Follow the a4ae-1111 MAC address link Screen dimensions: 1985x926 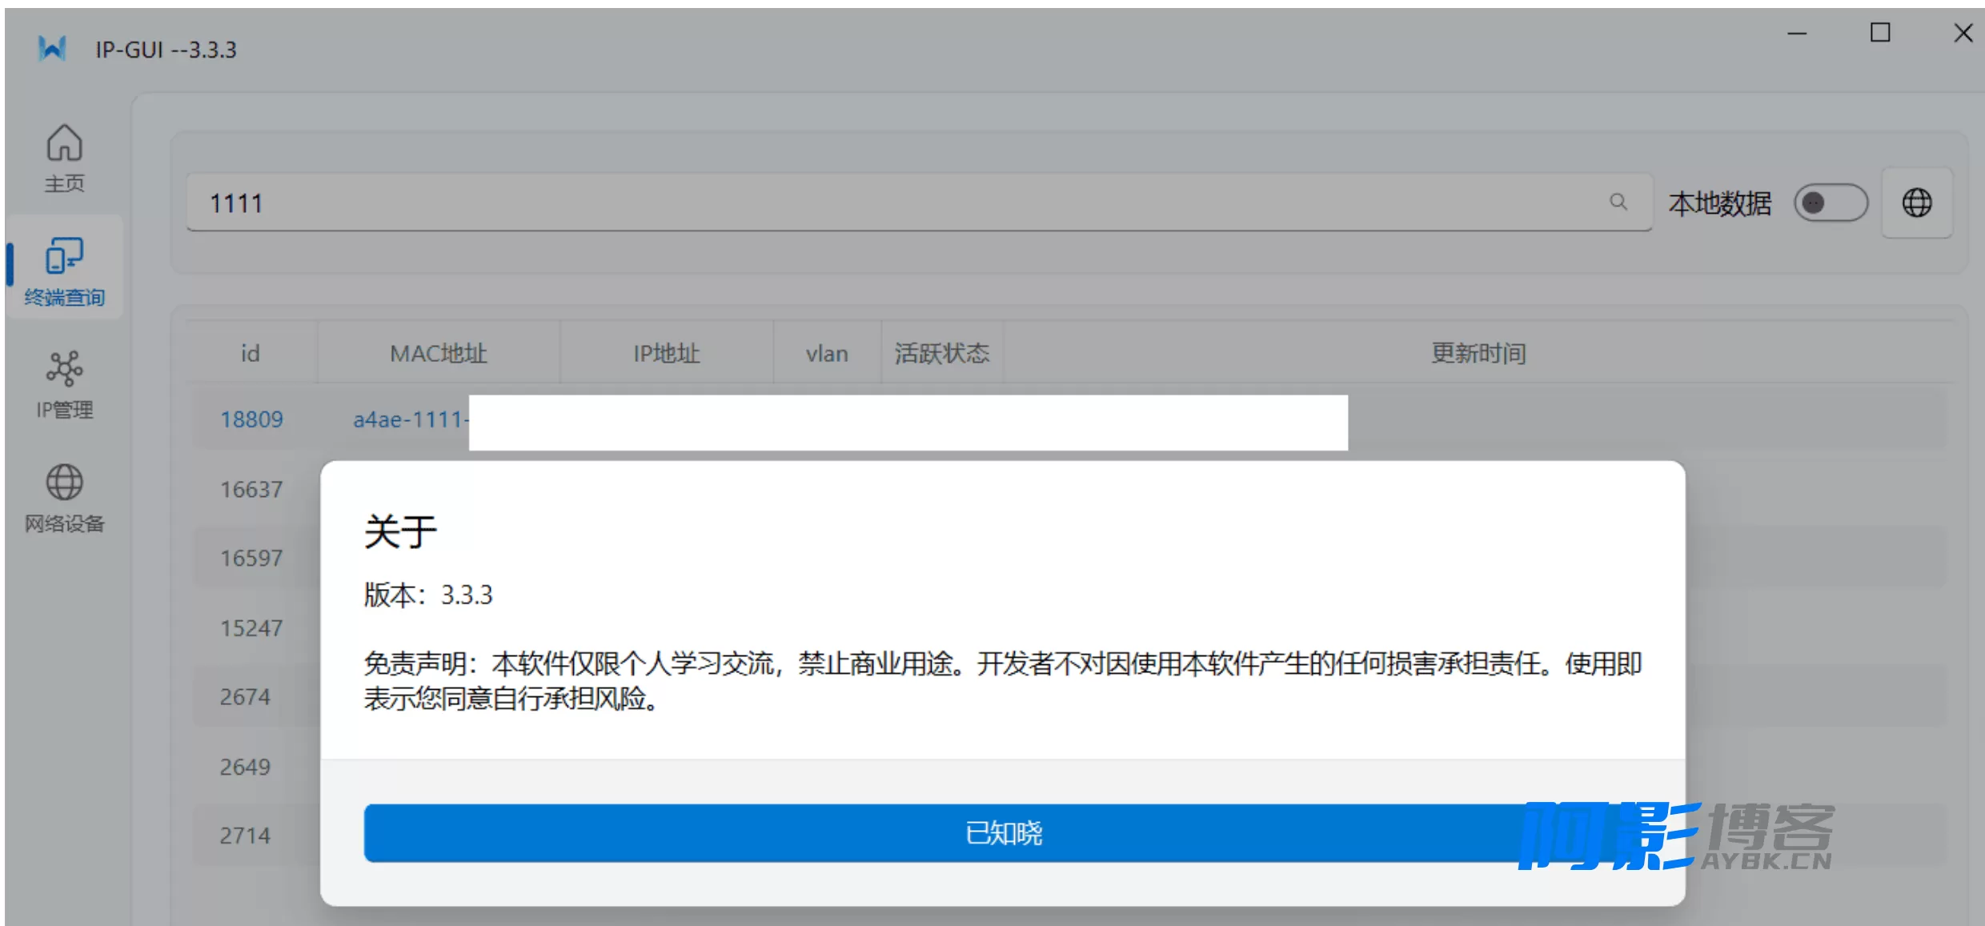point(409,419)
